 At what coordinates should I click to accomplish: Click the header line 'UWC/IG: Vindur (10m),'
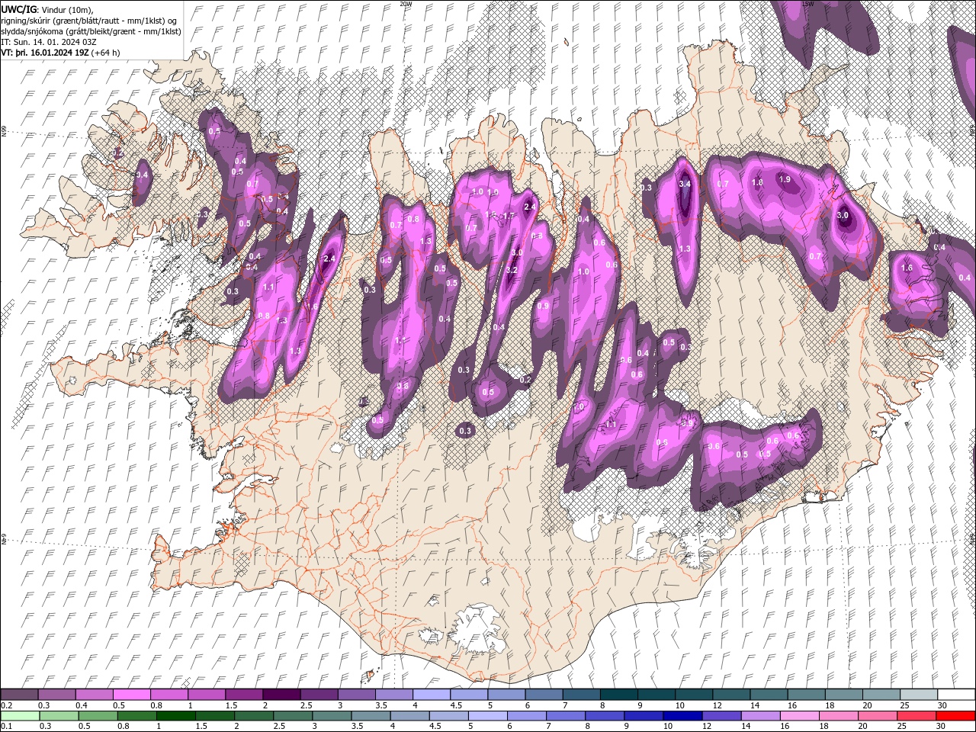click(47, 8)
